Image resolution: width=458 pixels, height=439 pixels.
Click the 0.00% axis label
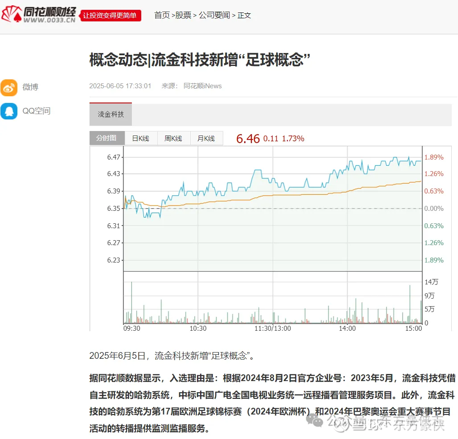click(x=434, y=209)
